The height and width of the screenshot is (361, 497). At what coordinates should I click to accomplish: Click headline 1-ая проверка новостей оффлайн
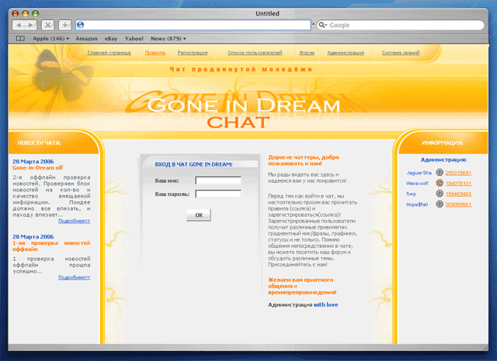tap(51, 246)
